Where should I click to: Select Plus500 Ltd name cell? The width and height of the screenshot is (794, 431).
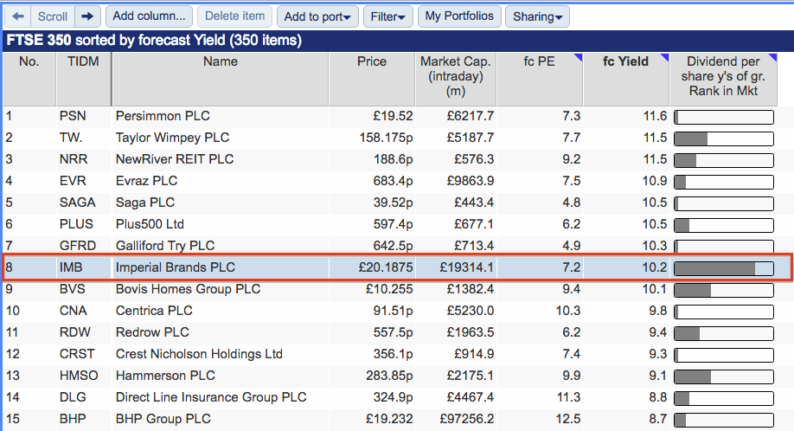(x=150, y=224)
